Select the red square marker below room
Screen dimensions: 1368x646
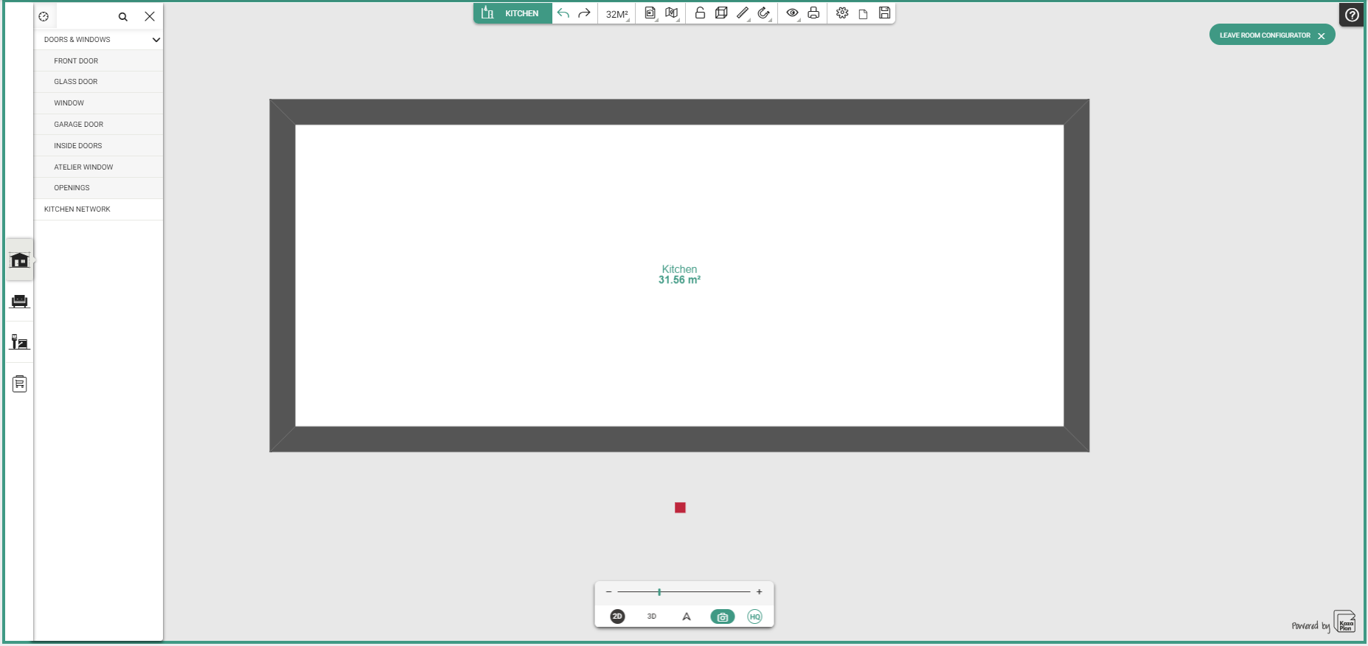[680, 507]
